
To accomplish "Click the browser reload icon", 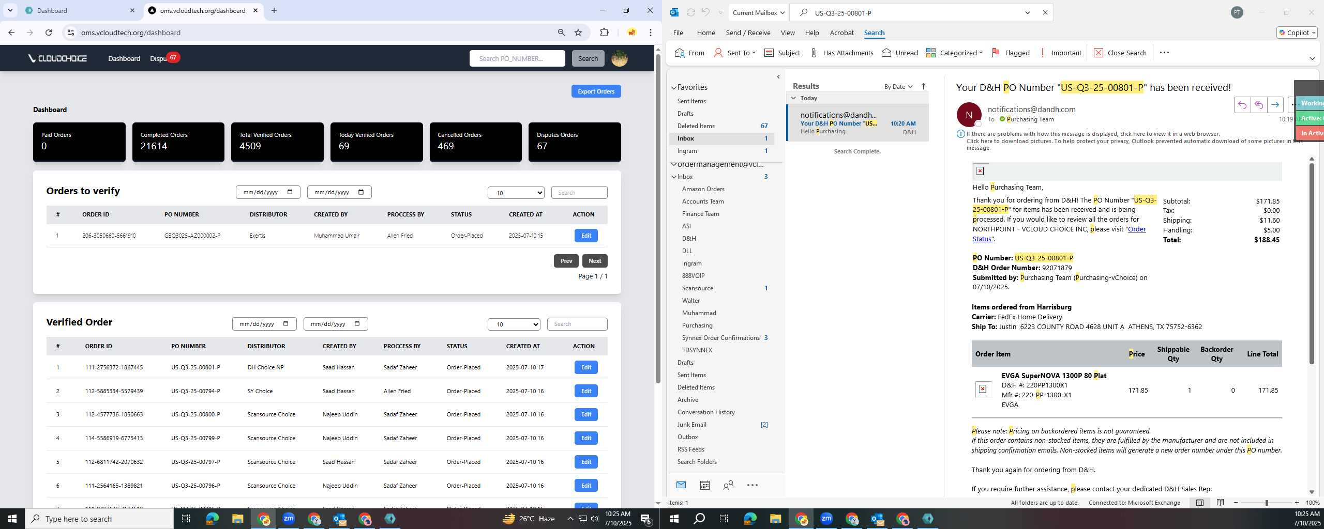I will click(x=49, y=33).
